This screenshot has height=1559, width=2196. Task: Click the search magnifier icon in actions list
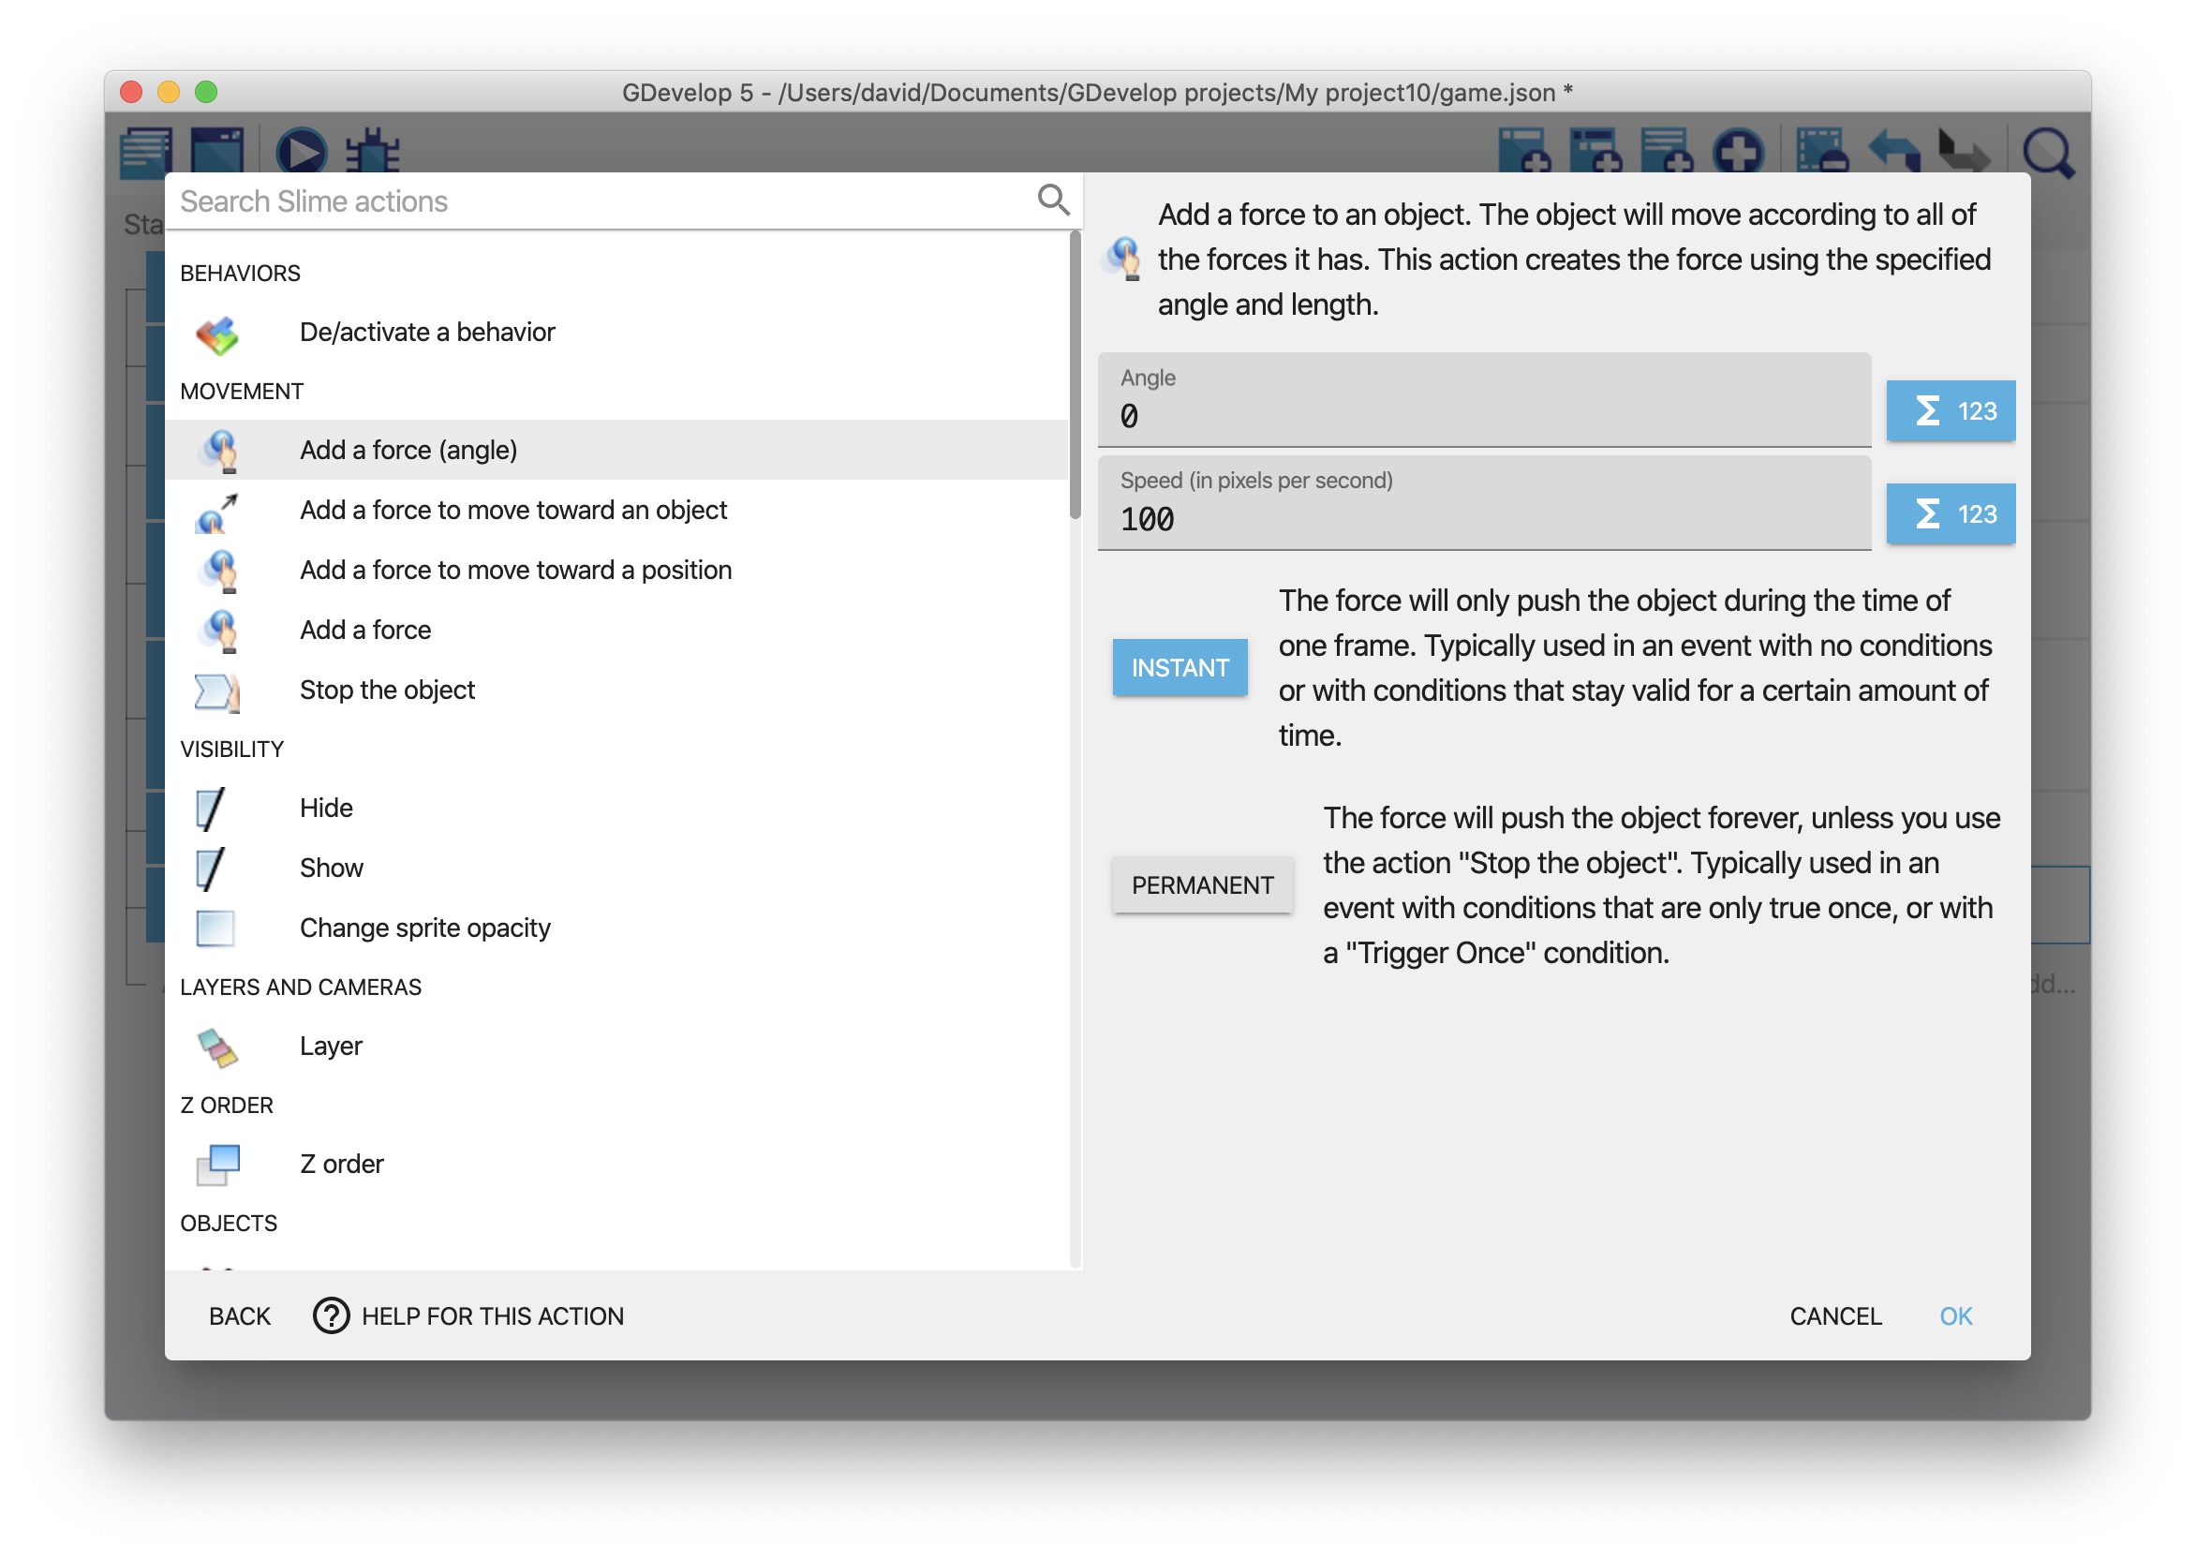[1053, 200]
